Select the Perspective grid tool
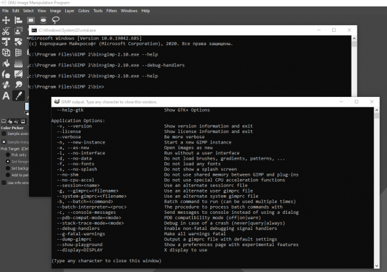Image resolution: width=387 pixels, height=272 pixels. (x=18, y=52)
